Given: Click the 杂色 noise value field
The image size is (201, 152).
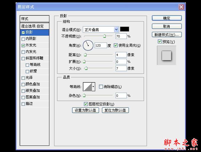Looking at the screenshot, I should click(121, 96).
